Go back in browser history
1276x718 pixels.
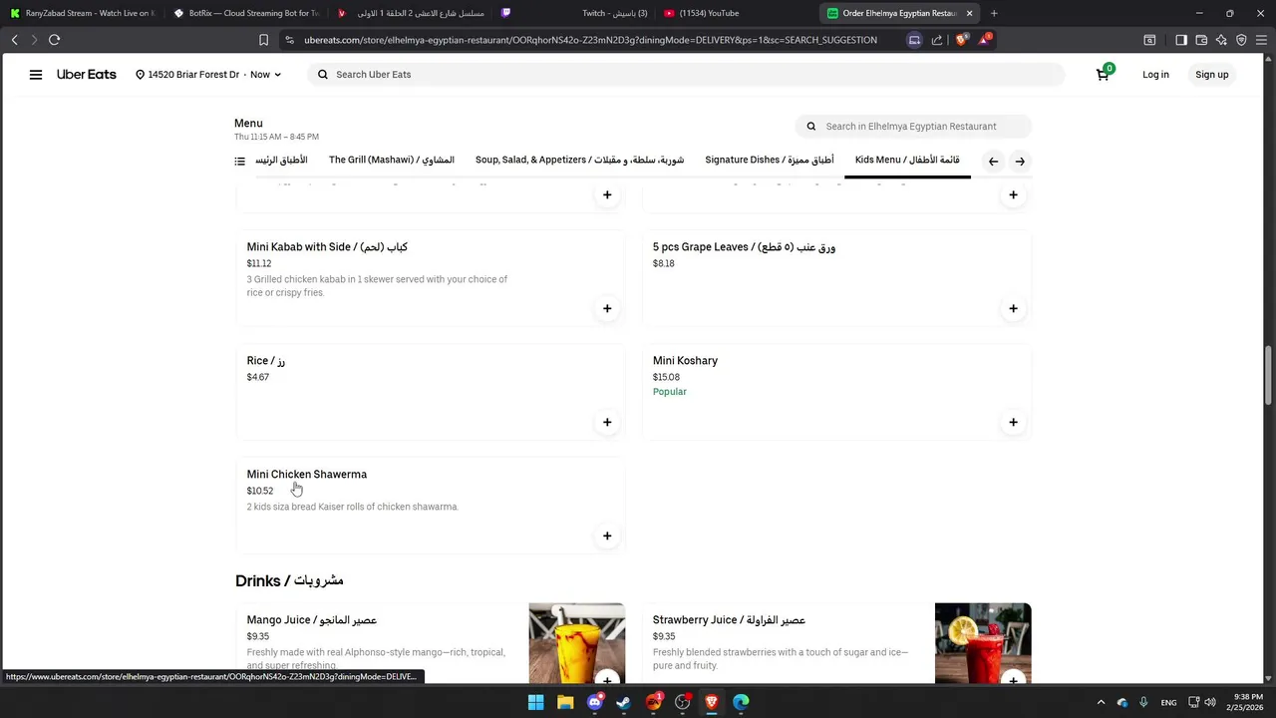[15, 40]
